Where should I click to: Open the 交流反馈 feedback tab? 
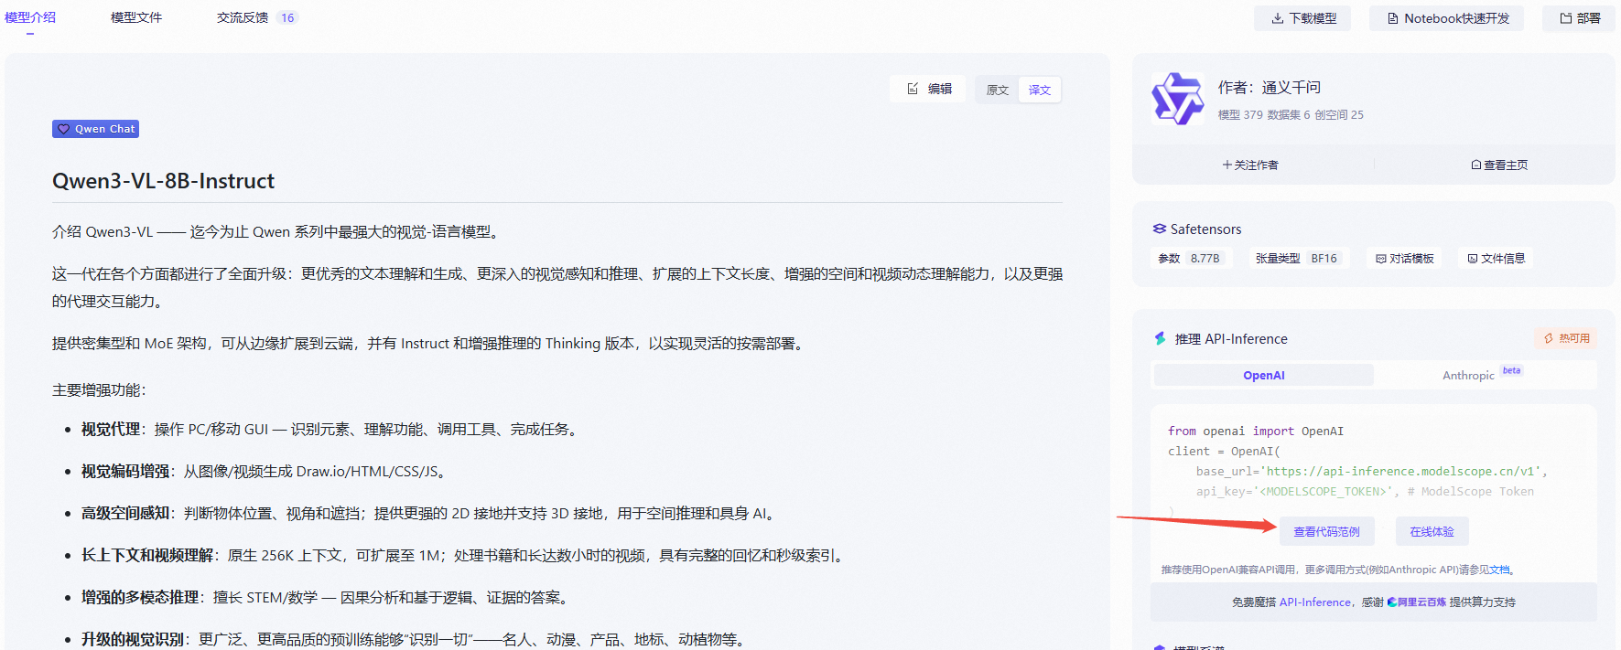pyautogui.click(x=243, y=17)
